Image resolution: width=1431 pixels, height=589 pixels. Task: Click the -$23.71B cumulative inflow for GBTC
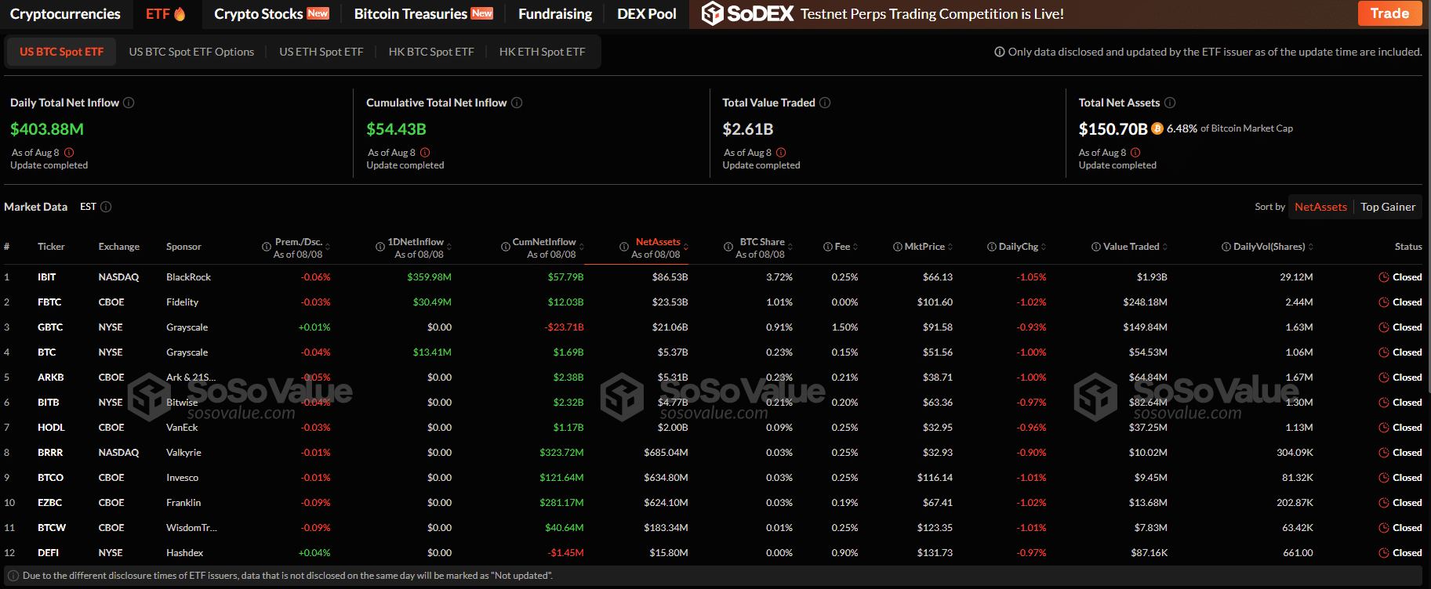(565, 327)
